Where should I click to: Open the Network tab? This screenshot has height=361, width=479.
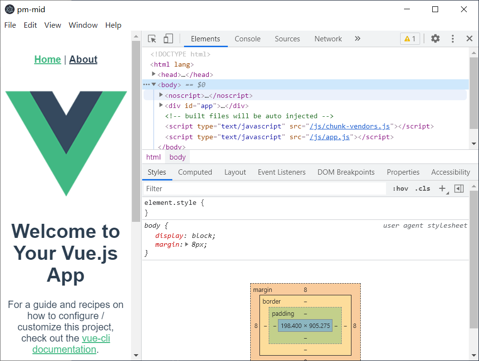(328, 39)
